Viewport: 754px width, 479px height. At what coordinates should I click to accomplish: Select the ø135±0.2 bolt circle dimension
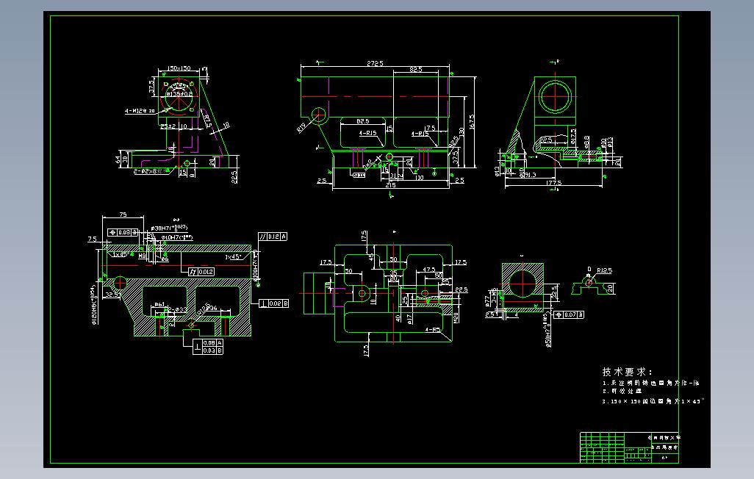click(179, 94)
